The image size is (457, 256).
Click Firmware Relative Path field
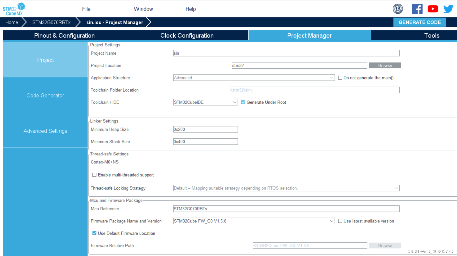310,246
